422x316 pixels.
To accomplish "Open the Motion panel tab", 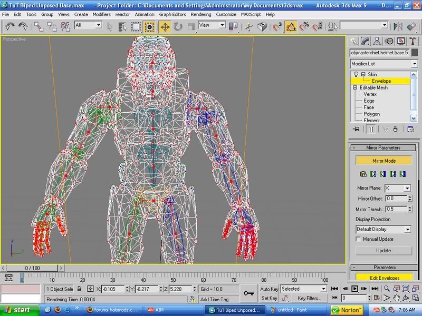I will pyautogui.click(x=389, y=42).
